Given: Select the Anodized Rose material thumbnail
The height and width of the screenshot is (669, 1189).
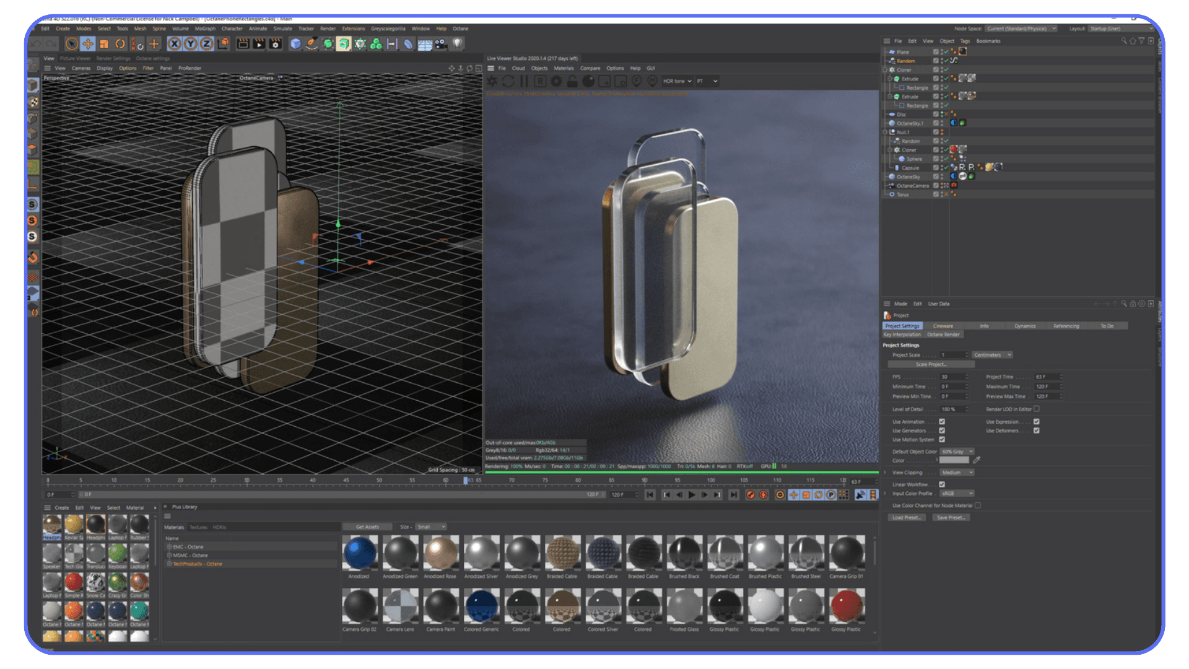Looking at the screenshot, I should 441,554.
